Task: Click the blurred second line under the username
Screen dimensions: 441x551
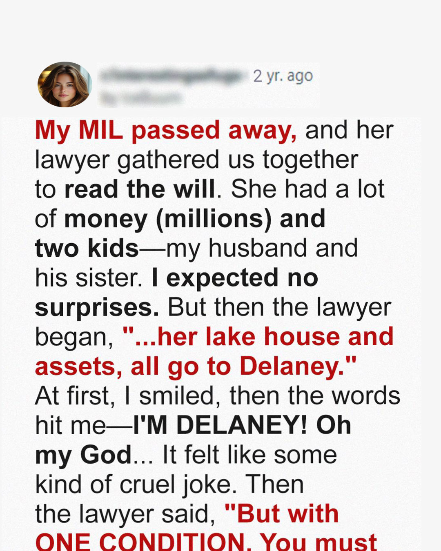Action: [x=141, y=97]
